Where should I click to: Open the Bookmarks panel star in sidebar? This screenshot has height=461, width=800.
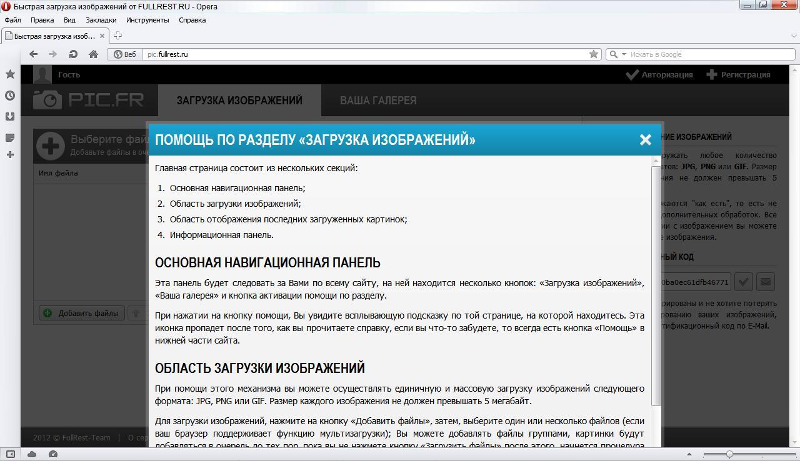click(x=10, y=74)
